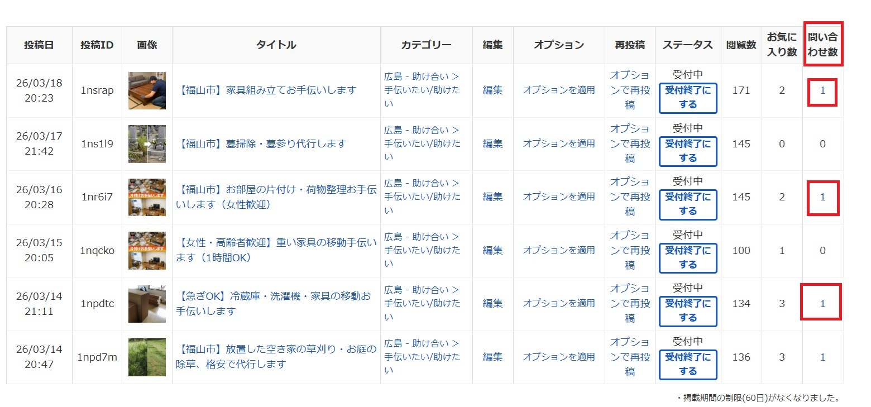Open category link for post 1npdtc
The image size is (871, 407).
pos(423,303)
